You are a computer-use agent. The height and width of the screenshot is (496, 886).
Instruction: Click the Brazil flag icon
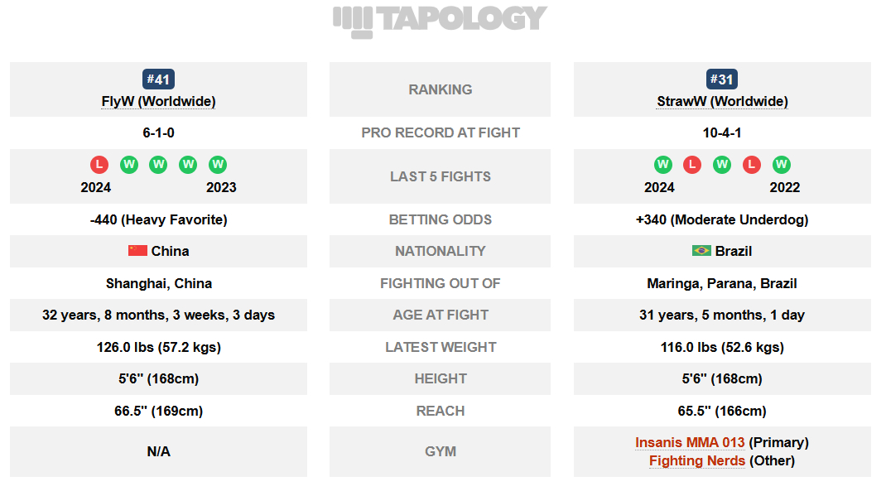pos(701,251)
